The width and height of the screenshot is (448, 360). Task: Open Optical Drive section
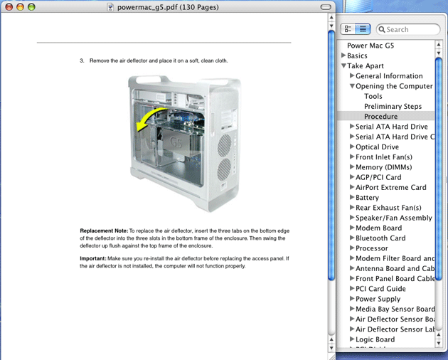[377, 147]
